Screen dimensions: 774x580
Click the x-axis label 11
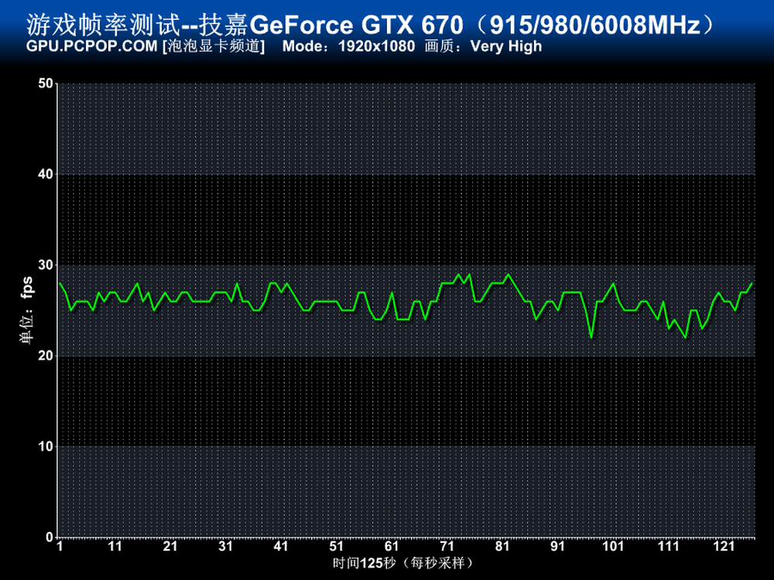coord(115,547)
